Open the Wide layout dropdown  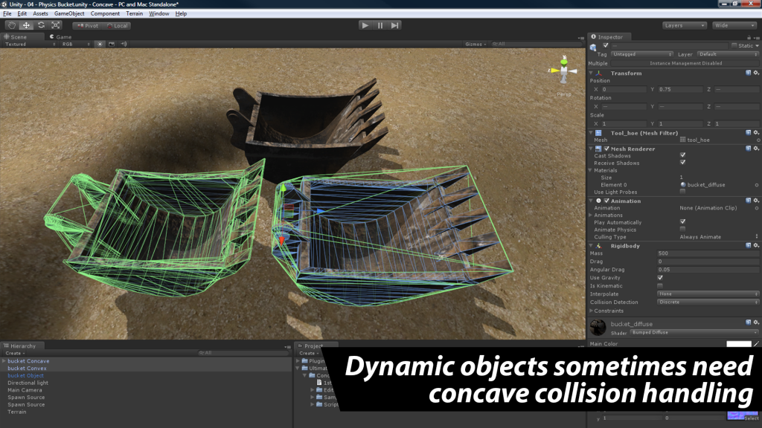coord(733,25)
